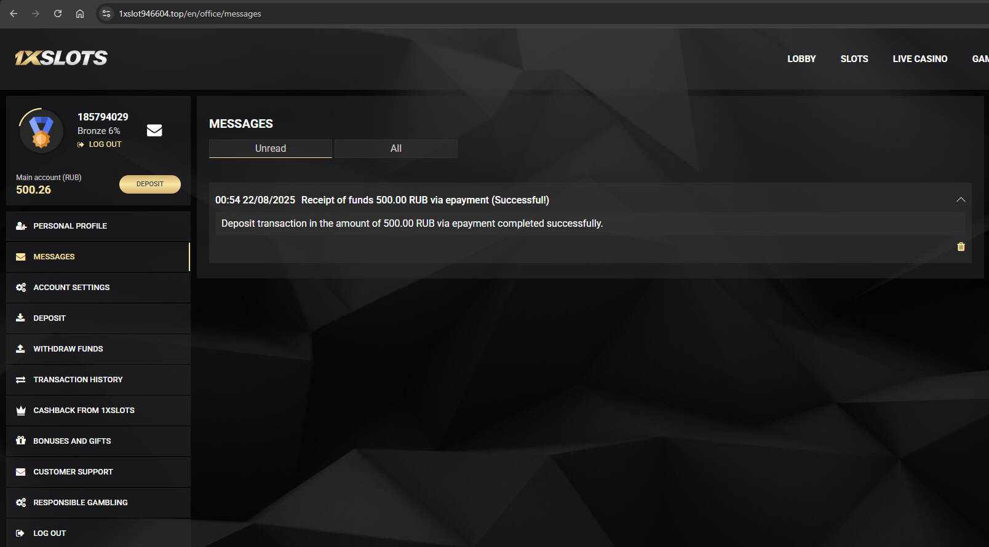Go to browser home page icon

coord(80,14)
